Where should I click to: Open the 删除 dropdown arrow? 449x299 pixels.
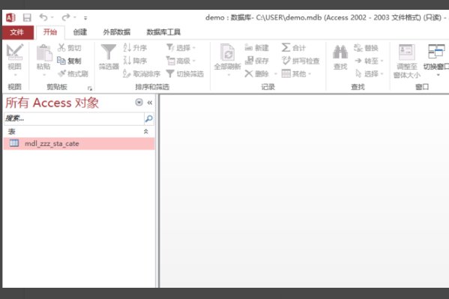coord(275,74)
